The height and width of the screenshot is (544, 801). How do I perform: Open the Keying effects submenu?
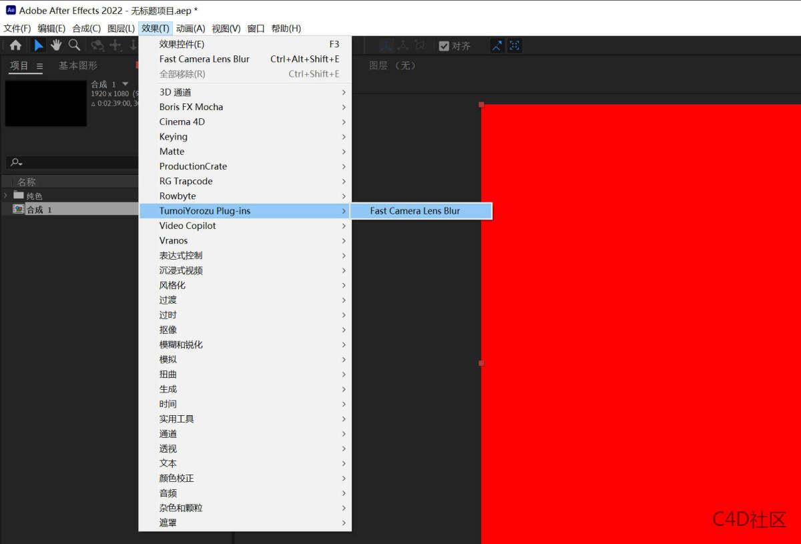coord(173,136)
